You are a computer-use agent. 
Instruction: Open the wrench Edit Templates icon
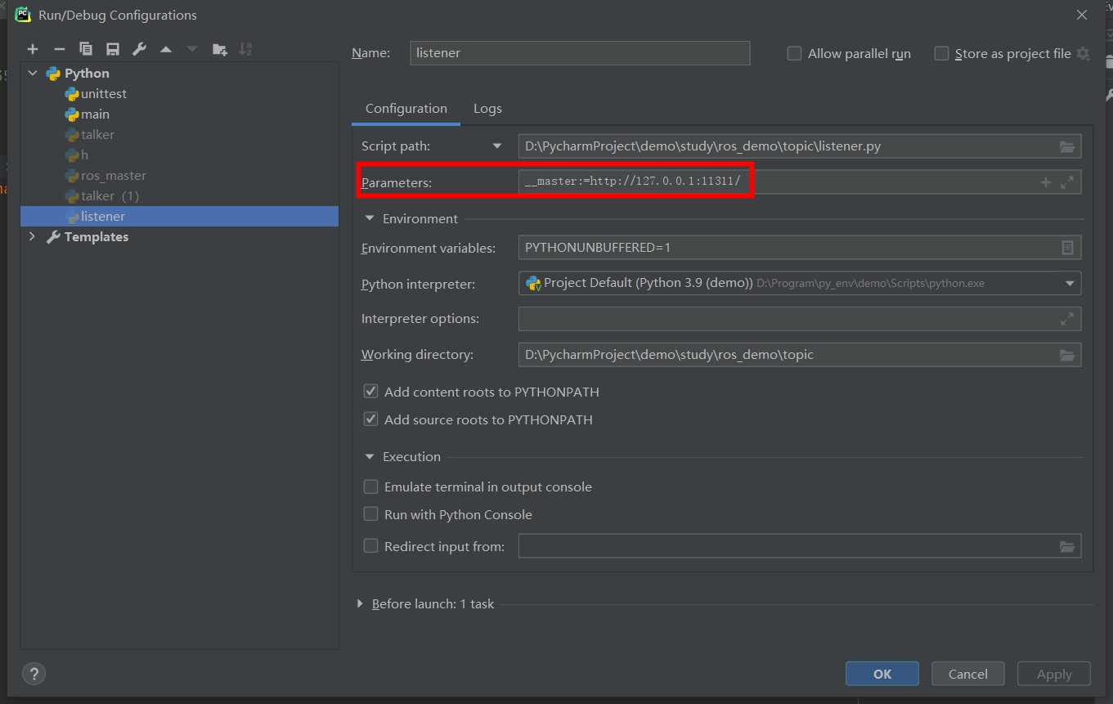[139, 50]
